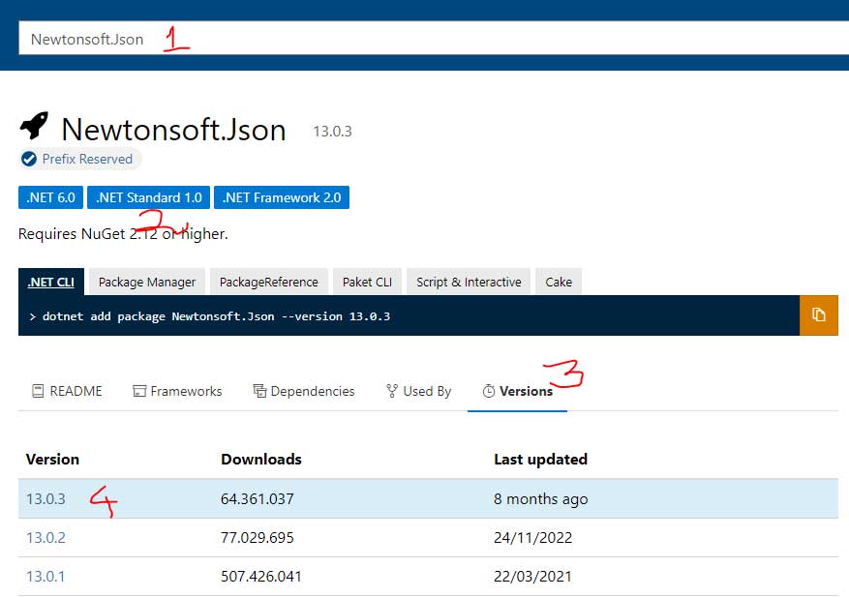
Task: Open the README section tab
Action: (x=67, y=391)
